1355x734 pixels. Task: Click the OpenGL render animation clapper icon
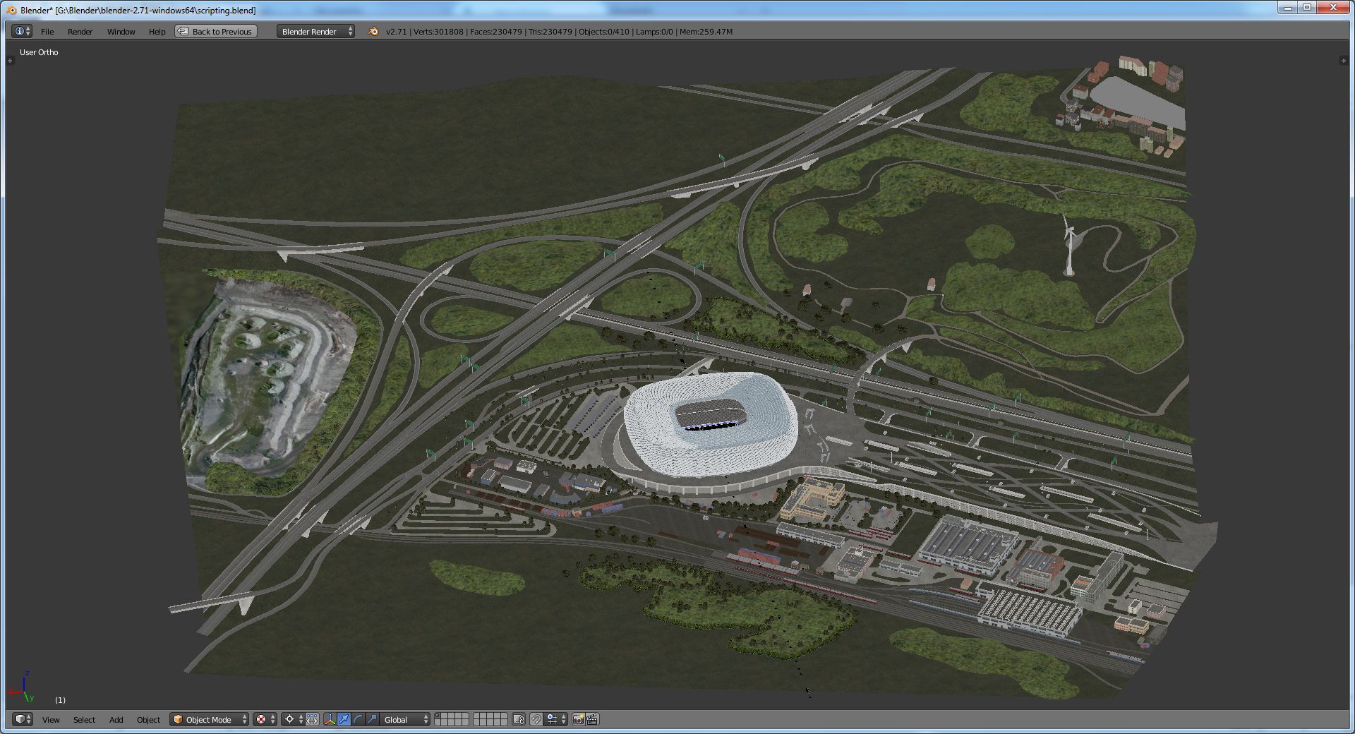click(592, 719)
